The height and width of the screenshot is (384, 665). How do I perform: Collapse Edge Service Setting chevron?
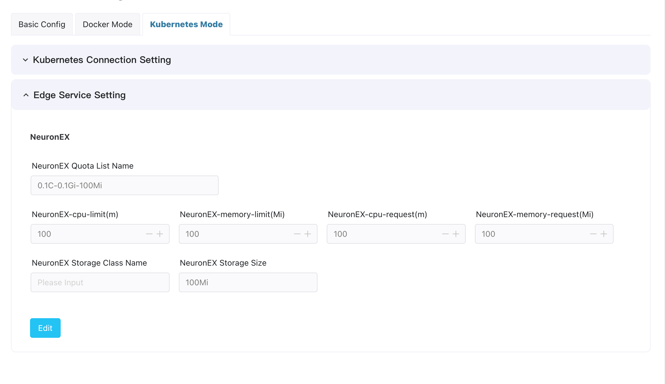pos(26,95)
